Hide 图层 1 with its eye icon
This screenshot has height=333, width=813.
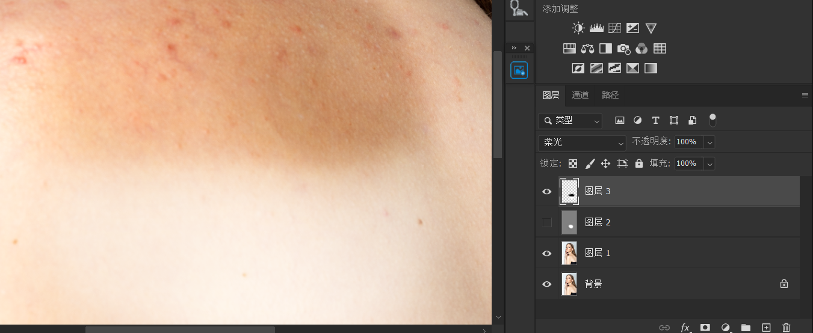[546, 254]
